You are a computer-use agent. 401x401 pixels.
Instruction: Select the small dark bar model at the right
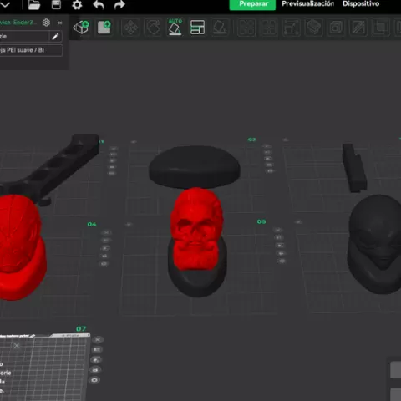point(353,168)
